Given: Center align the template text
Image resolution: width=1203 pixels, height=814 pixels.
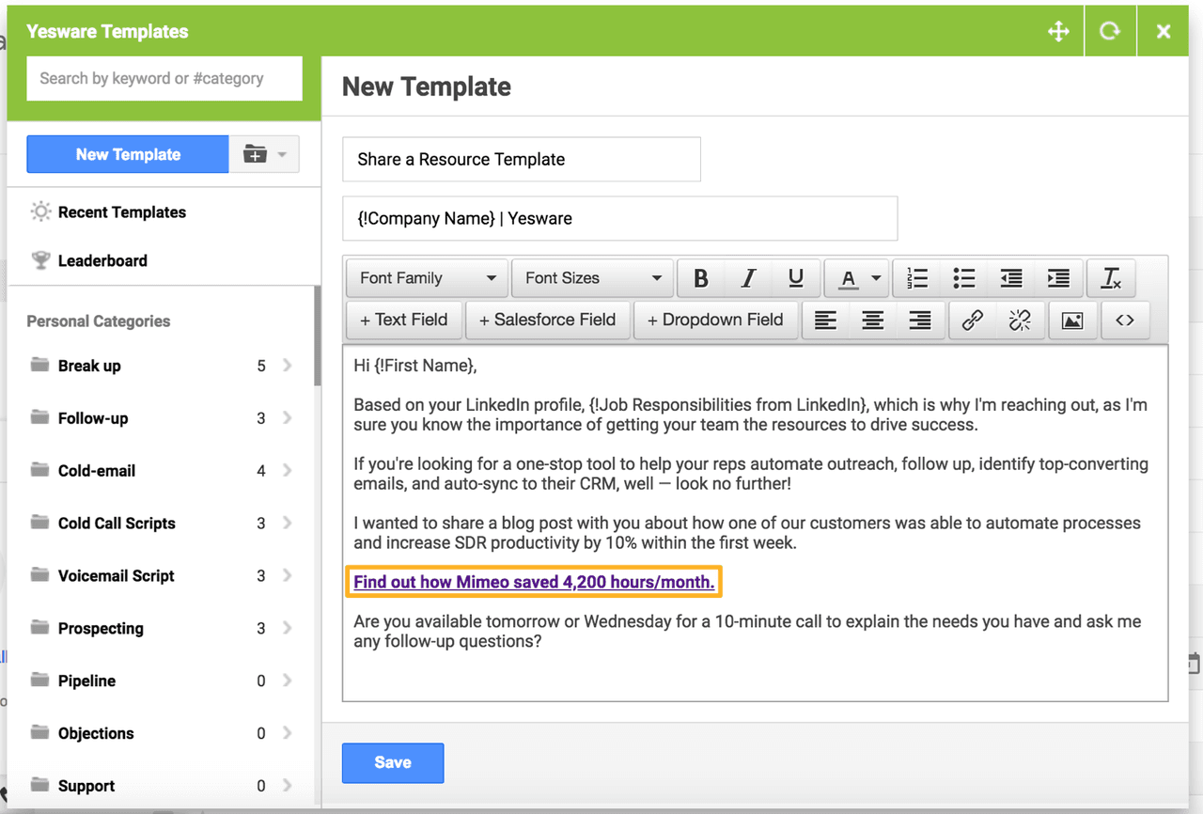Looking at the screenshot, I should coord(873,321).
